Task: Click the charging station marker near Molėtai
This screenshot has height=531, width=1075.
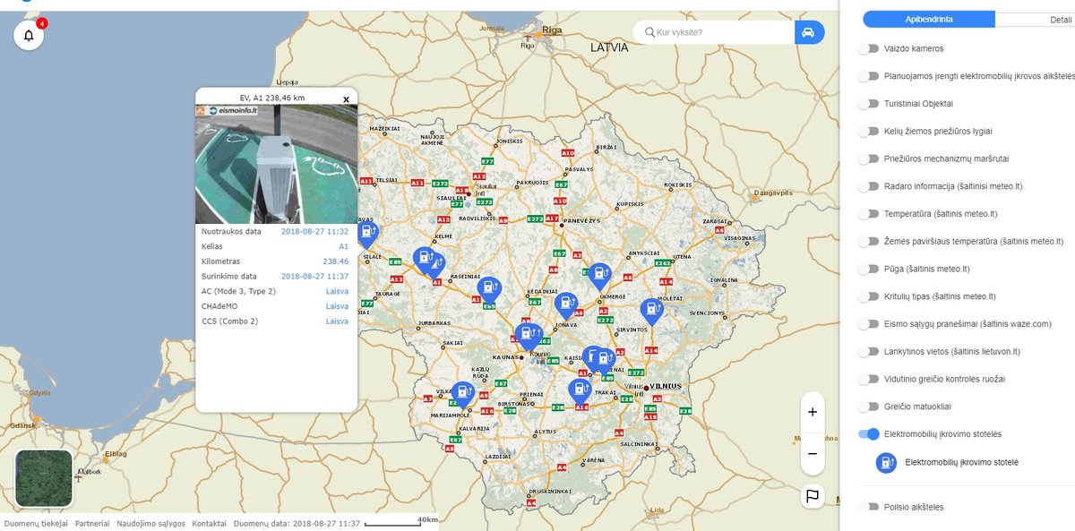Action: point(651,310)
